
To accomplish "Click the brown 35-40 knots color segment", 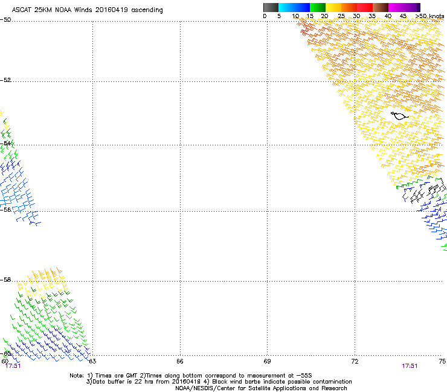I will point(381,7).
